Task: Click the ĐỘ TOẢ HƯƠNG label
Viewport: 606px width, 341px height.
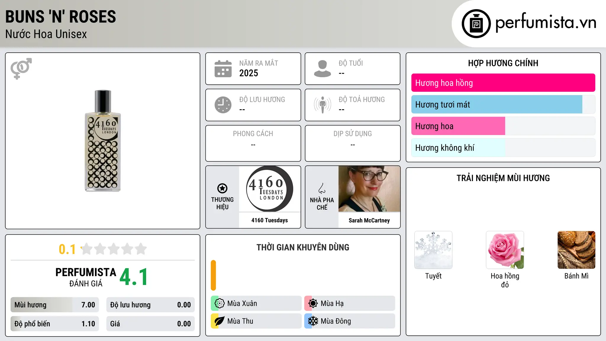Action: pyautogui.click(x=362, y=99)
